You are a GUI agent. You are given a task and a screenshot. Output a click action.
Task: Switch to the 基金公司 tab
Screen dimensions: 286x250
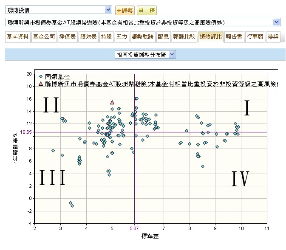click(44, 37)
